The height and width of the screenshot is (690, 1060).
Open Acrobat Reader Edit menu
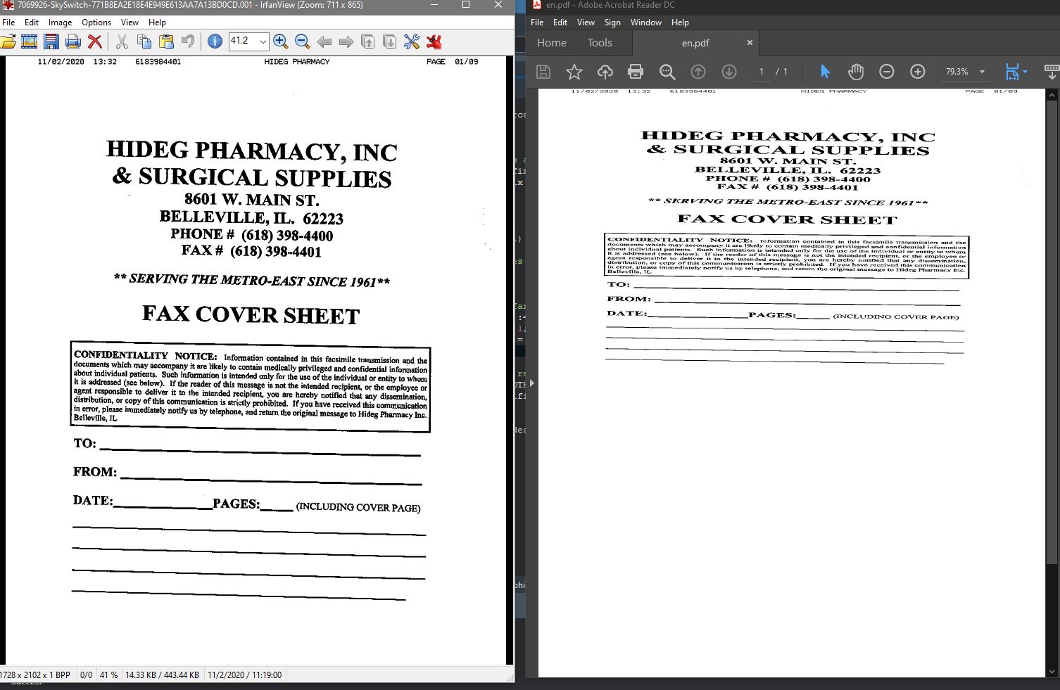[x=560, y=23]
